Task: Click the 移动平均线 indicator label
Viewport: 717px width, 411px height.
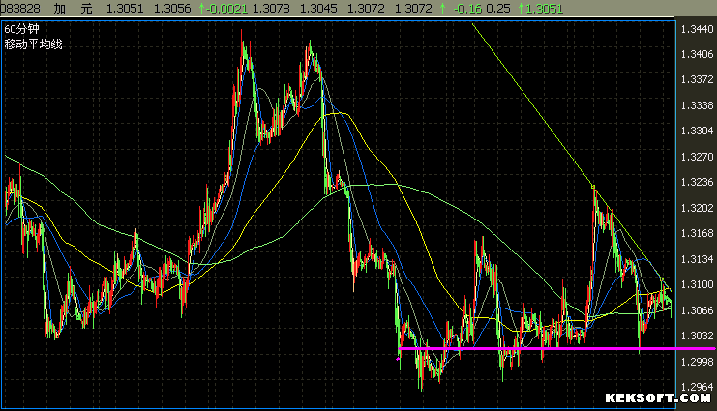Action: click(x=33, y=44)
